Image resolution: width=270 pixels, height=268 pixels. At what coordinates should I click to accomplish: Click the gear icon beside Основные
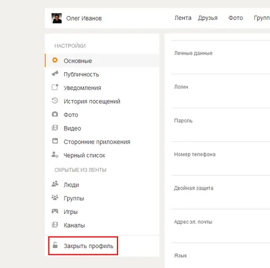pos(55,60)
